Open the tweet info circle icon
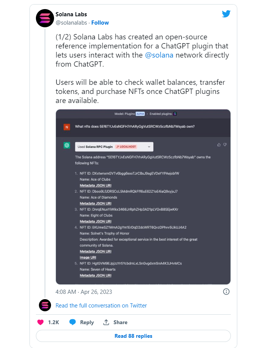Screen dimensions: 266x348 (226, 292)
